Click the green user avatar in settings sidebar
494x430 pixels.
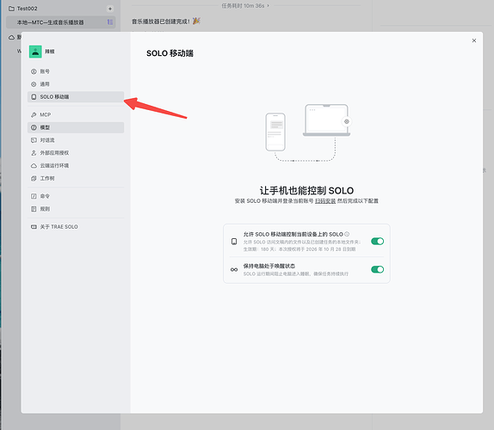pyautogui.click(x=35, y=52)
